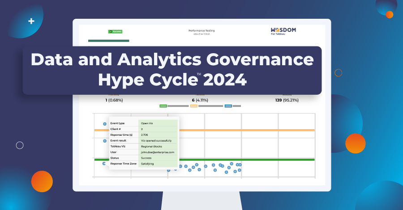Click the Status label in tooltip

(x=115, y=158)
